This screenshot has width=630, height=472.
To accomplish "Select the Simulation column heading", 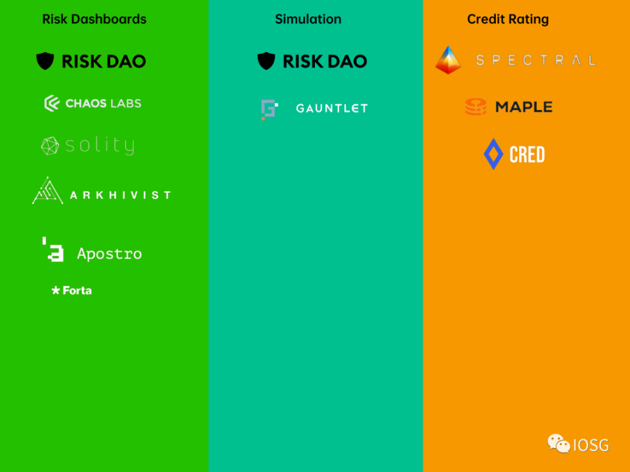I will point(308,19).
